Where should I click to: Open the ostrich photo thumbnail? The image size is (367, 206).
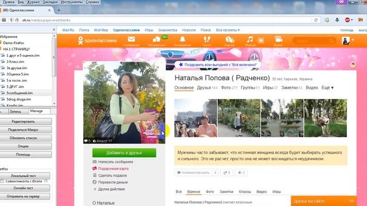tap(326, 118)
